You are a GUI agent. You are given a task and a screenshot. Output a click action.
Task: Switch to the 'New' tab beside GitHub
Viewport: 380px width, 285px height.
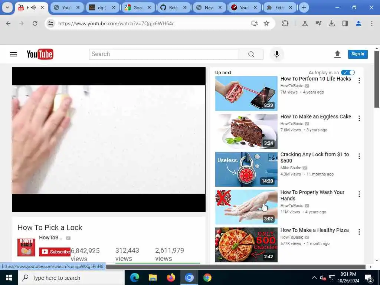209,7
